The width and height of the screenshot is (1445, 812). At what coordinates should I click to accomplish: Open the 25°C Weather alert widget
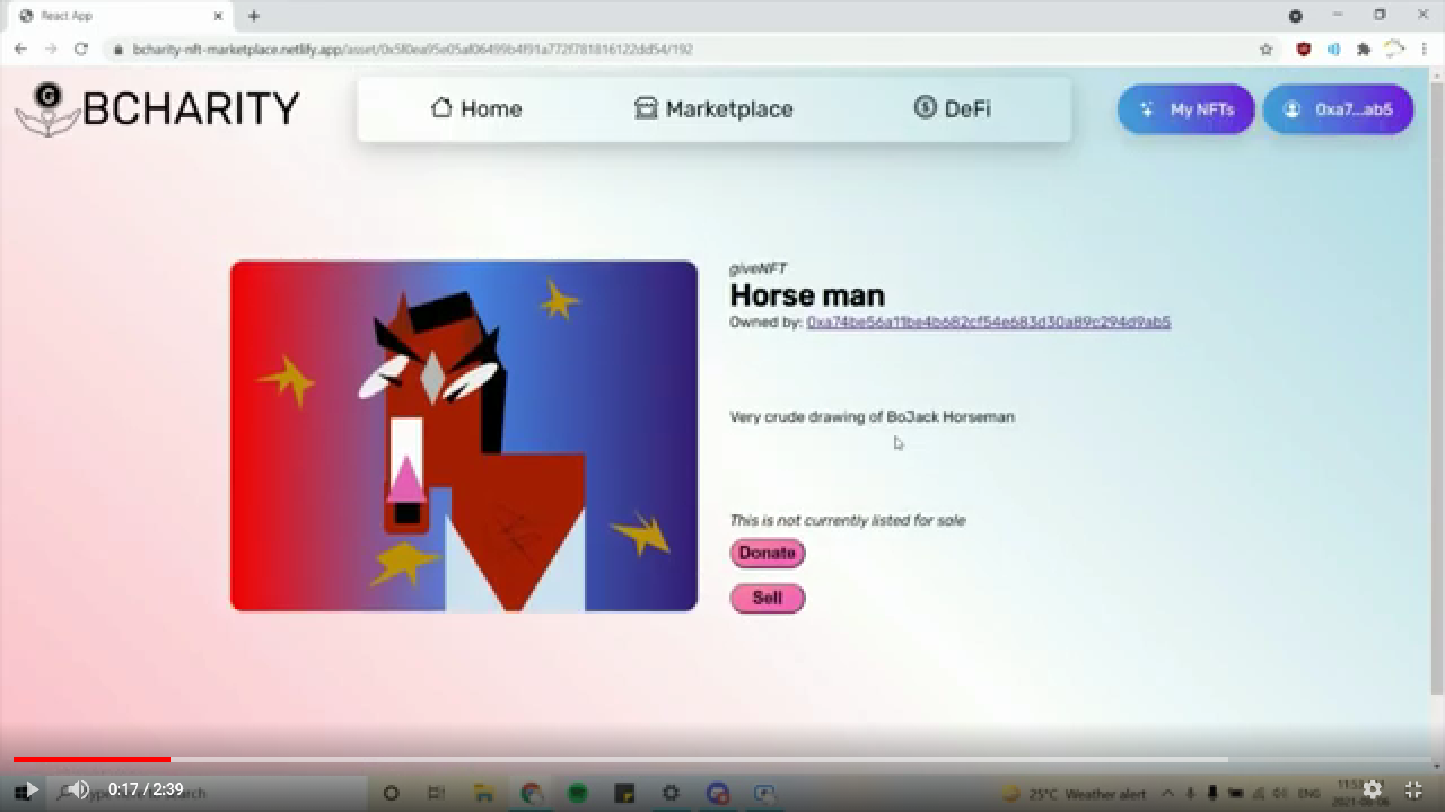coord(1074,793)
